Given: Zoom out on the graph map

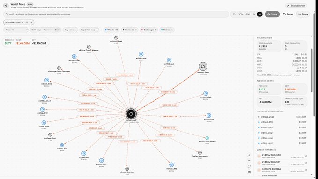Looking at the screenshot, I should tap(249, 161).
